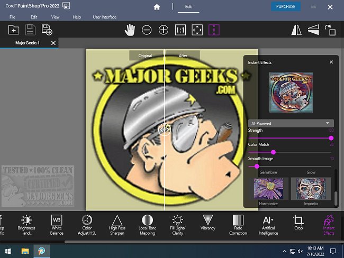344x258 pixels.
Task: Click the After label above the image
Action: click(183, 56)
